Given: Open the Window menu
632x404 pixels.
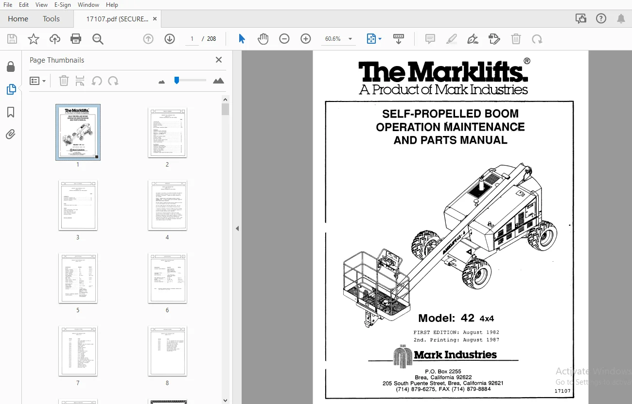Looking at the screenshot, I should tap(88, 4).
